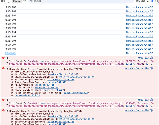Expand the second (索引):283 error row triangle
159x125 pixels.
click(8, 100)
